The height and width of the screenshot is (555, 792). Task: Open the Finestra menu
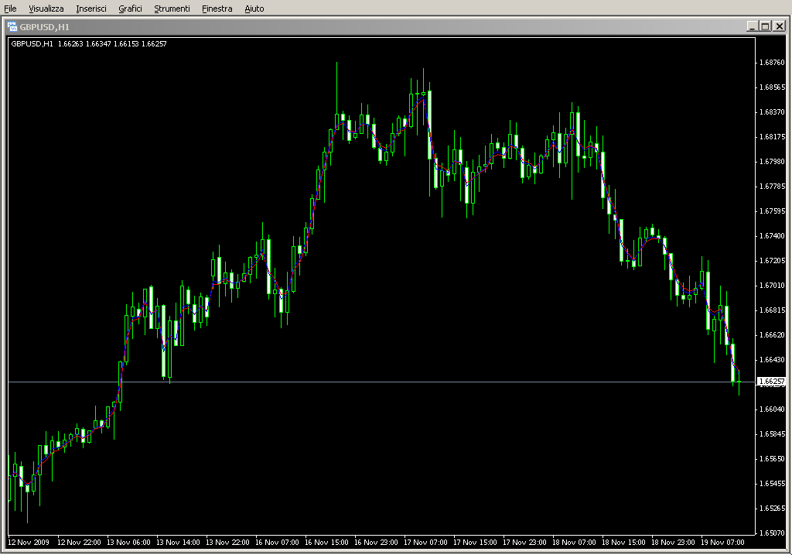coord(217,9)
